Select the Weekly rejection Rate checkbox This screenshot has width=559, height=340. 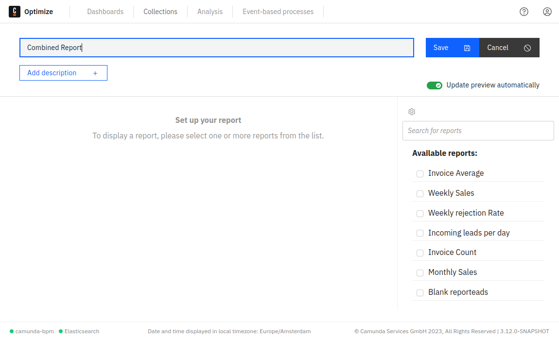coord(419,213)
